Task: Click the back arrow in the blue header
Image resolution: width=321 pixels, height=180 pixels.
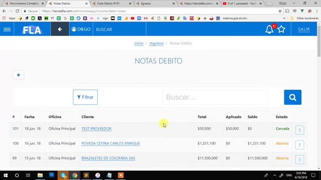Action: (60, 29)
